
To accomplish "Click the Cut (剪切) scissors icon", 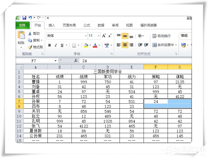I will coord(30,34).
